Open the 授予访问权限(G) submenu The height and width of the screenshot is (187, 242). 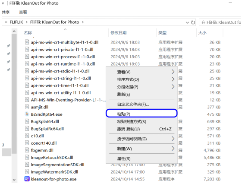(x=141, y=139)
